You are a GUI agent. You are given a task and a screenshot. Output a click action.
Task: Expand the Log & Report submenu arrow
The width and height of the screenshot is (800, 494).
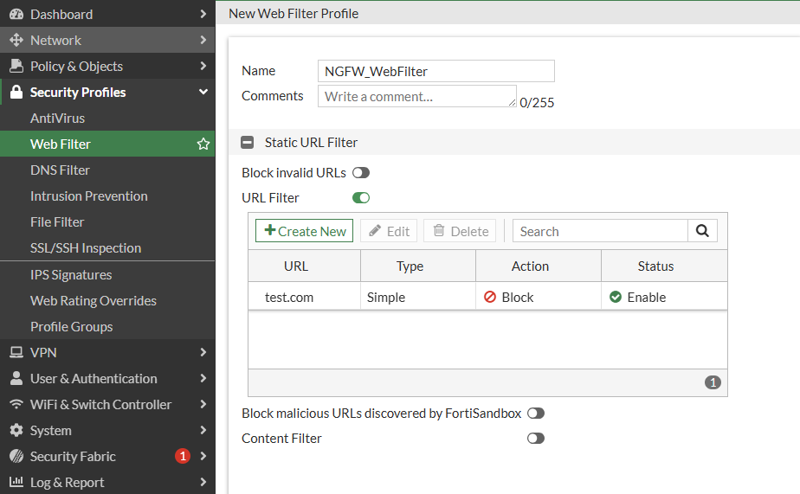tap(203, 482)
